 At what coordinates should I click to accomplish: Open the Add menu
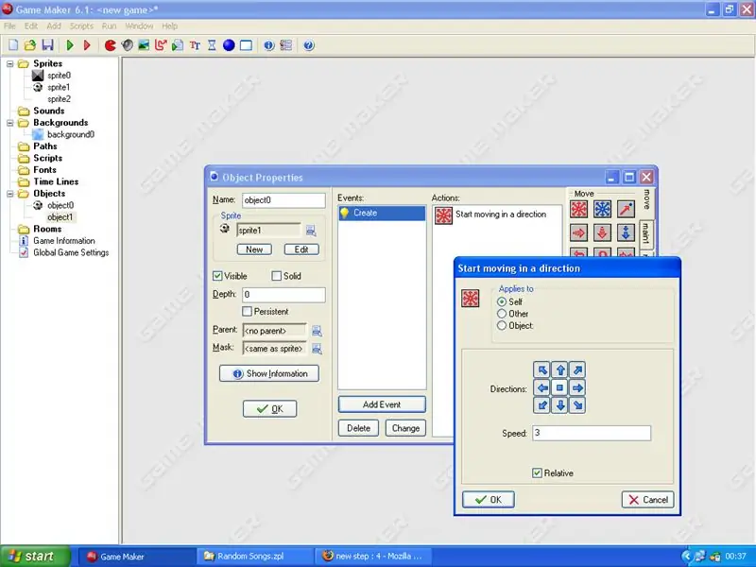pos(54,26)
